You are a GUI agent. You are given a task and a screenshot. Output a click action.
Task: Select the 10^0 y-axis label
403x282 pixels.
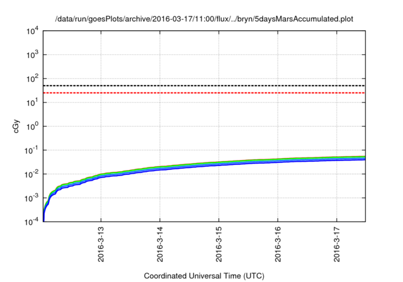[x=32, y=126]
